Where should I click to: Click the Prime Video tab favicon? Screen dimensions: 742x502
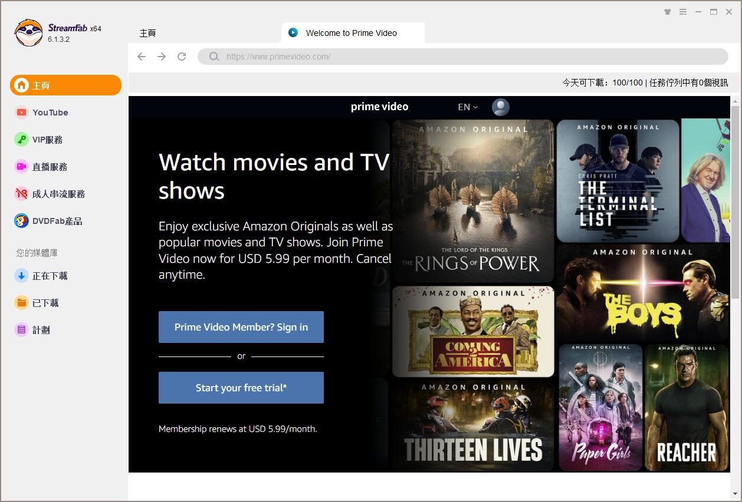tap(293, 32)
